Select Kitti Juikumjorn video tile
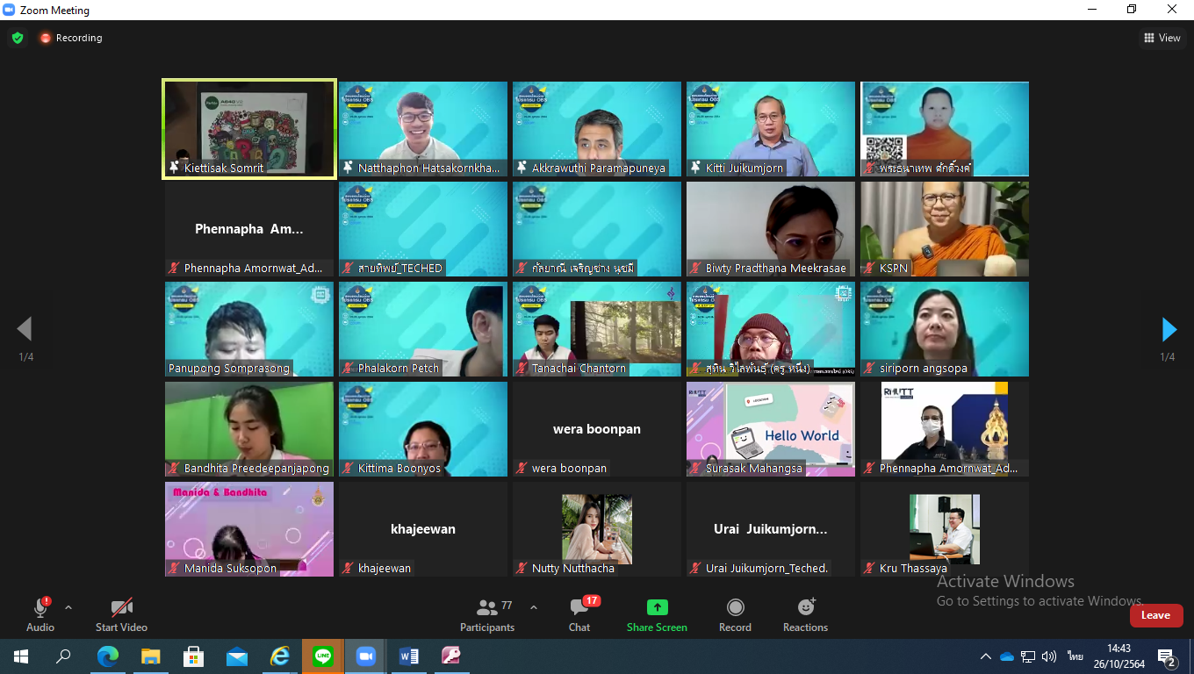 pos(771,129)
